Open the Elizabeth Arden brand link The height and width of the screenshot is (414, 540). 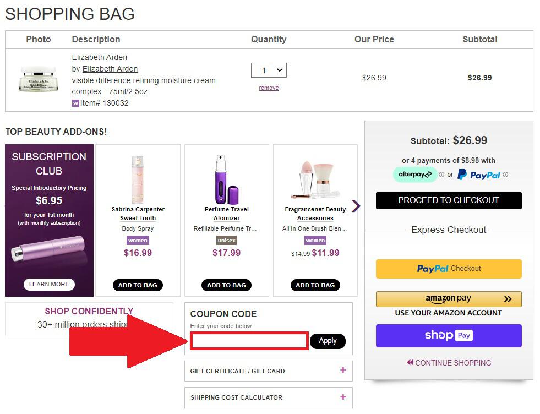pos(110,69)
